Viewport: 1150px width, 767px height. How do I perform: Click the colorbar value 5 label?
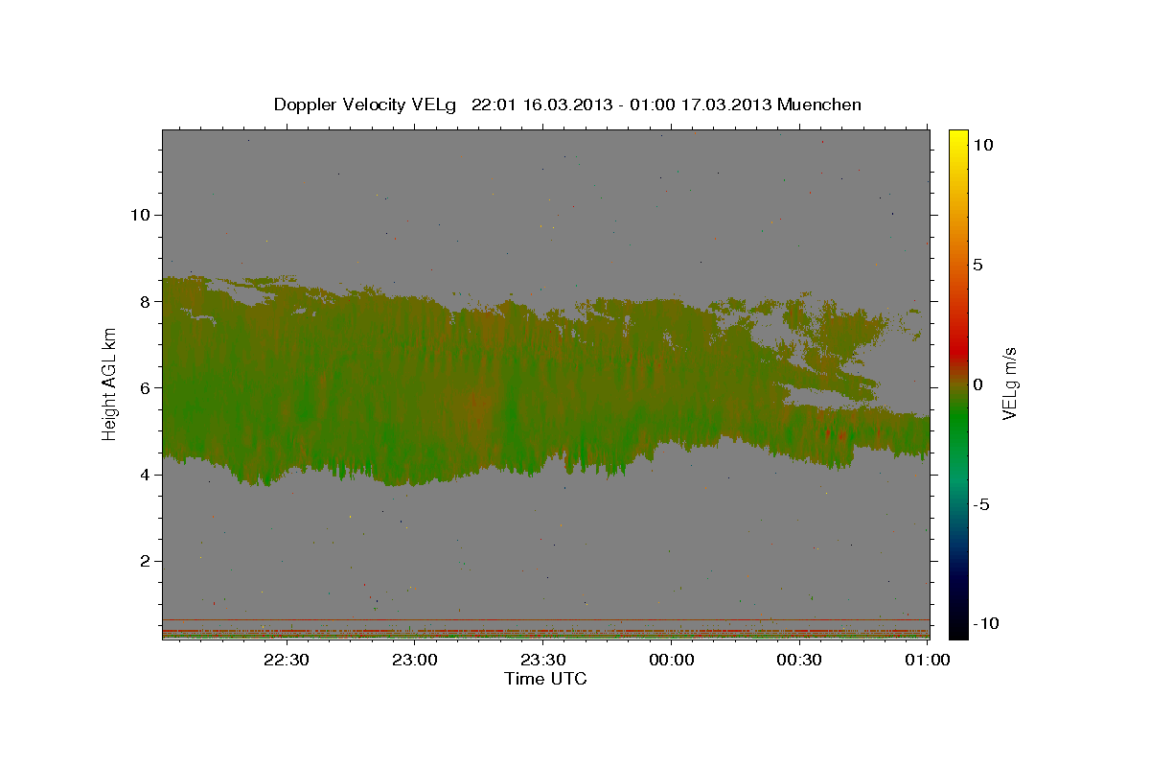point(978,265)
